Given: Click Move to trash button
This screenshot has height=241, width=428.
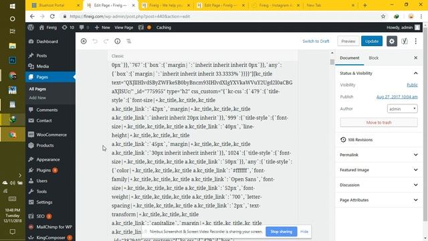Looking at the screenshot, I should [379, 123].
